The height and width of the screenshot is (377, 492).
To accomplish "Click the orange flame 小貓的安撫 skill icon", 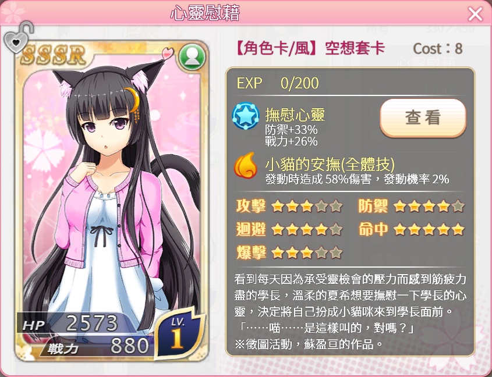I will click(x=245, y=165).
